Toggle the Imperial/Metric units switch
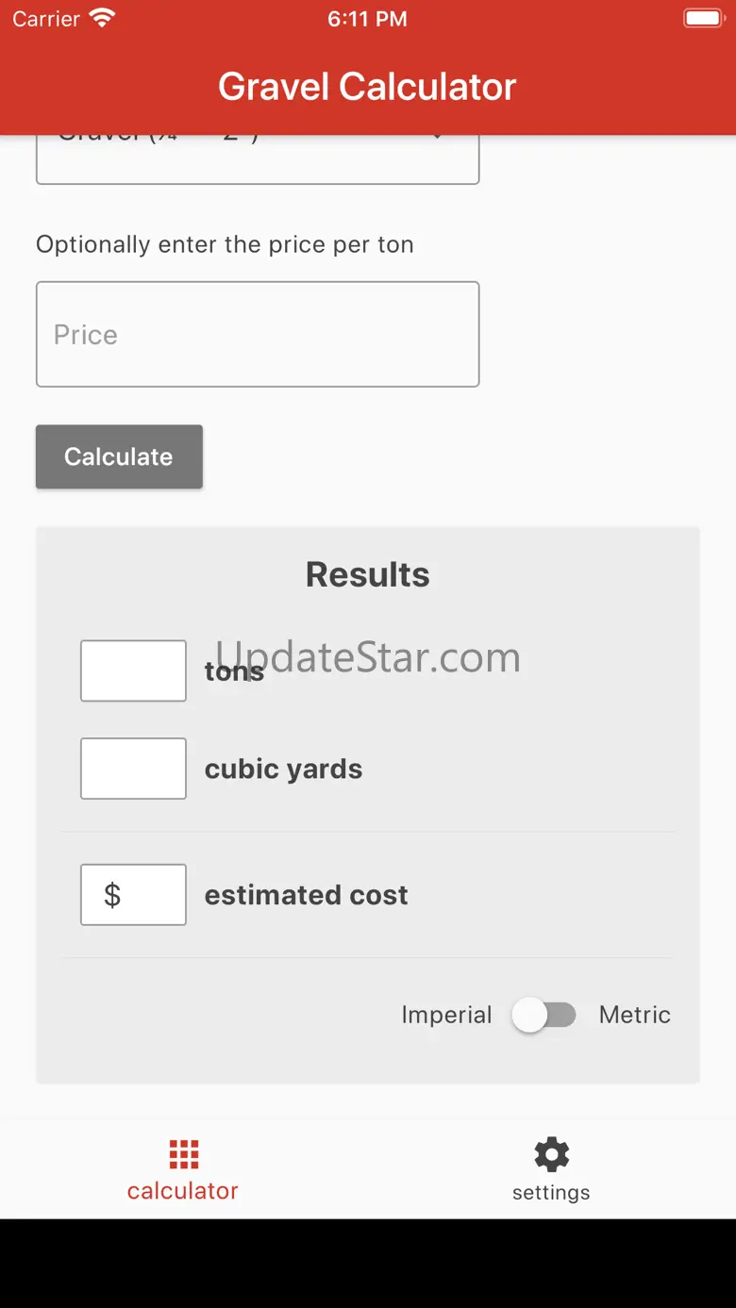Viewport: 736px width, 1308px height. click(544, 1015)
